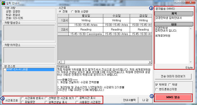This screenshot has height=105, width=197.
Task: Enable 시간표에 반표시 checkbox
Action: coord(22,98)
